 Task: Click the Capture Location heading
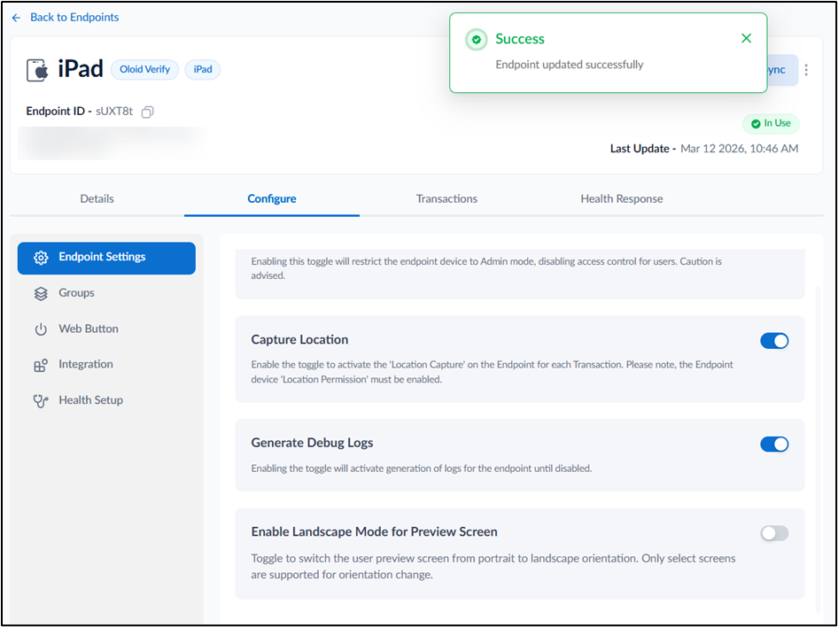coord(299,340)
